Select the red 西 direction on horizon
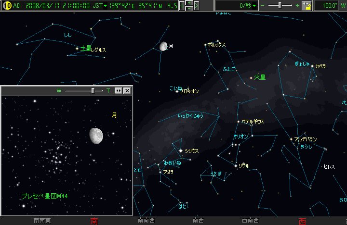The width and height of the screenshot is (347, 225). [x=302, y=221]
